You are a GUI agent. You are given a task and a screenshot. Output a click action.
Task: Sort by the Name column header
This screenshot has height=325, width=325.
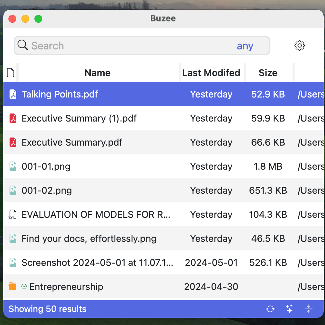(97, 73)
